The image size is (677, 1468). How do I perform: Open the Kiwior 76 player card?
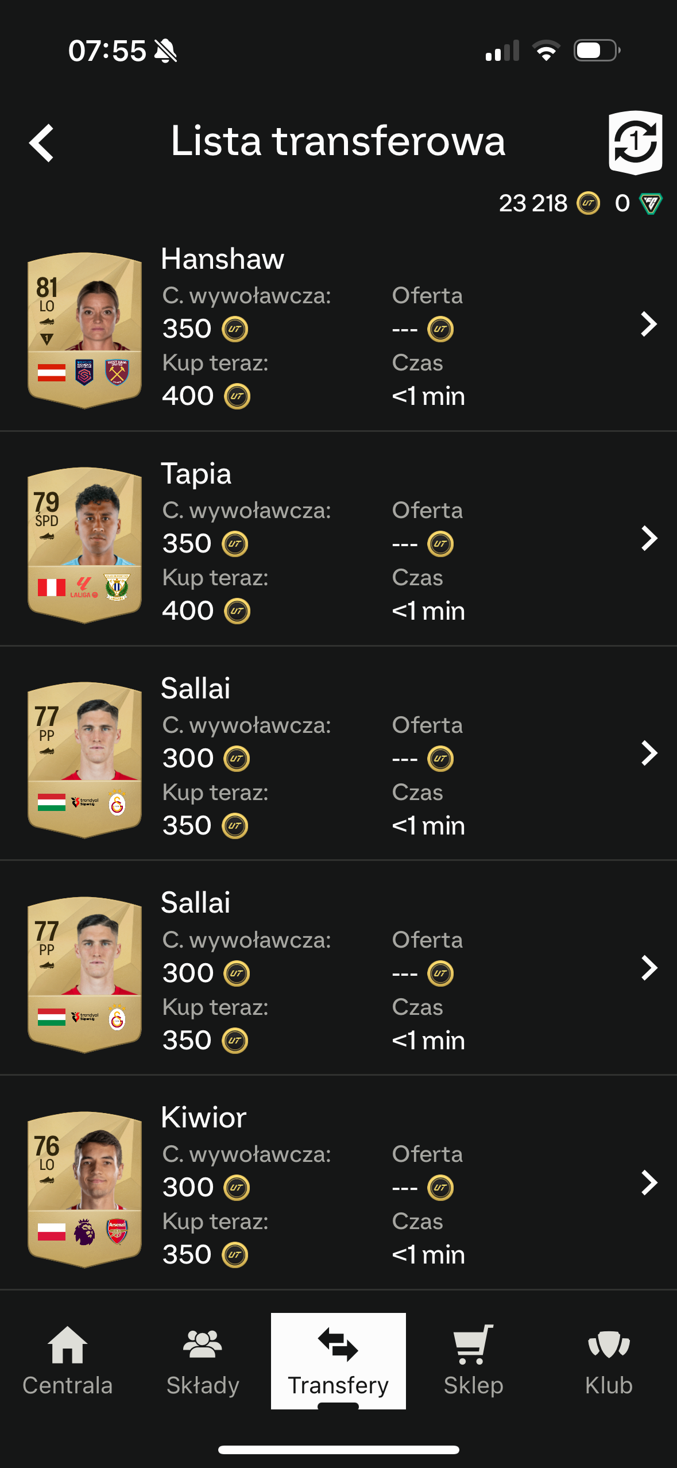pos(85,1189)
